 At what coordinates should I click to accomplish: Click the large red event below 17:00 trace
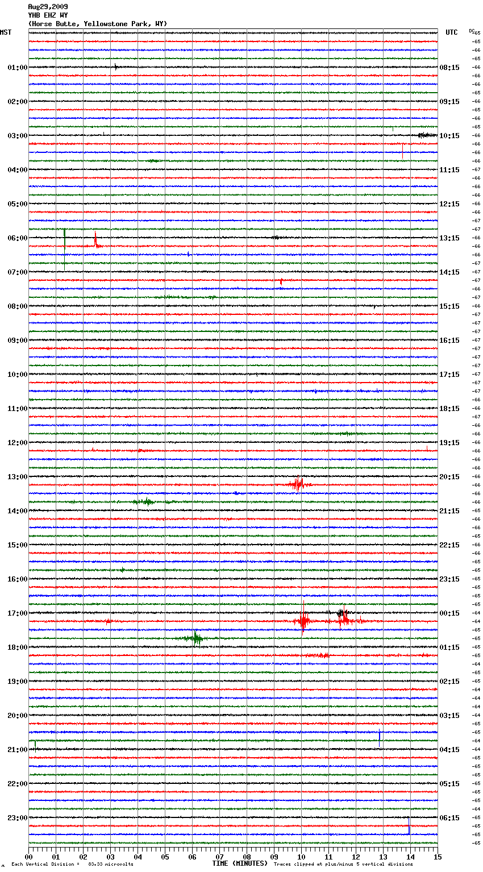(303, 620)
